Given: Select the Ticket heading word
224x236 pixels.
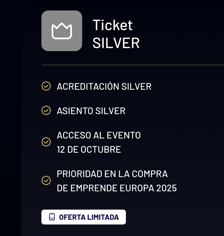Looking at the screenshot, I should point(113,25).
